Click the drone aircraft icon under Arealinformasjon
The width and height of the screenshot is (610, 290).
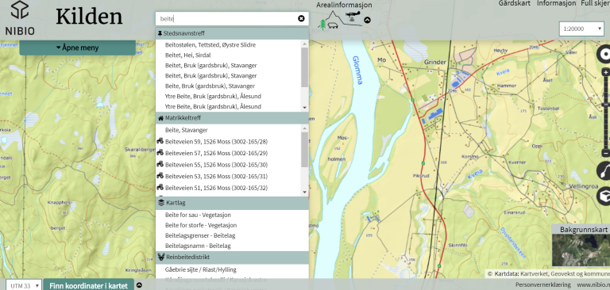tap(353, 15)
